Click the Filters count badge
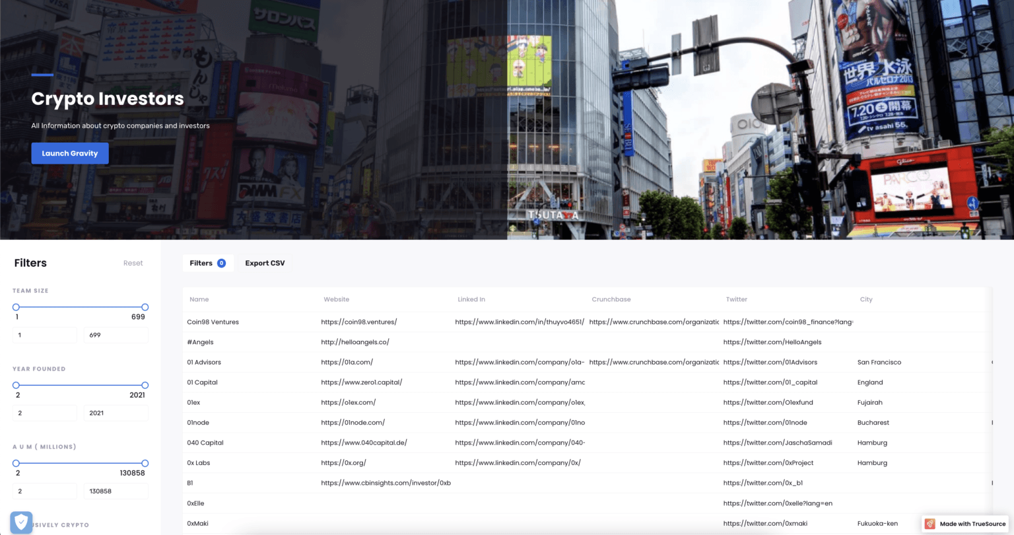 pyautogui.click(x=221, y=263)
